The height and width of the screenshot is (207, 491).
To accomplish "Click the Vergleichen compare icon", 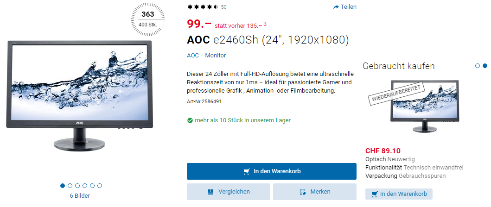I will [x=211, y=192].
